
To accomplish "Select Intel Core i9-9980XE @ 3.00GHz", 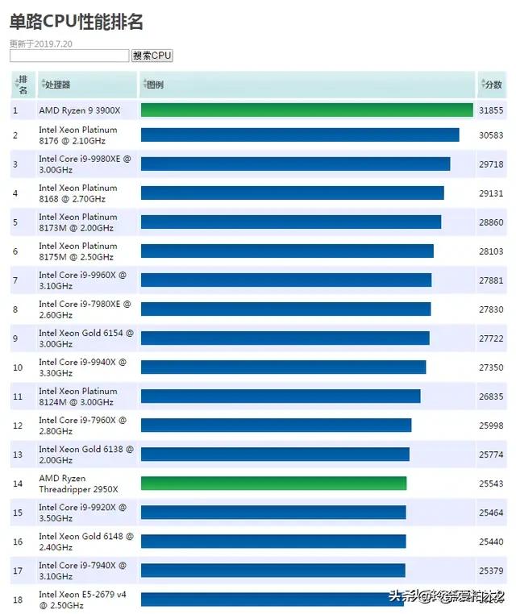I will click(x=85, y=164).
